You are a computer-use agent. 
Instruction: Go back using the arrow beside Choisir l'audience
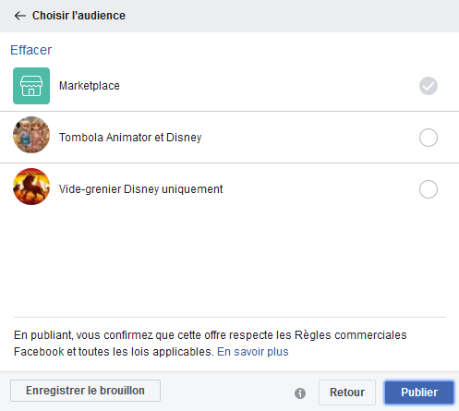click(x=20, y=16)
